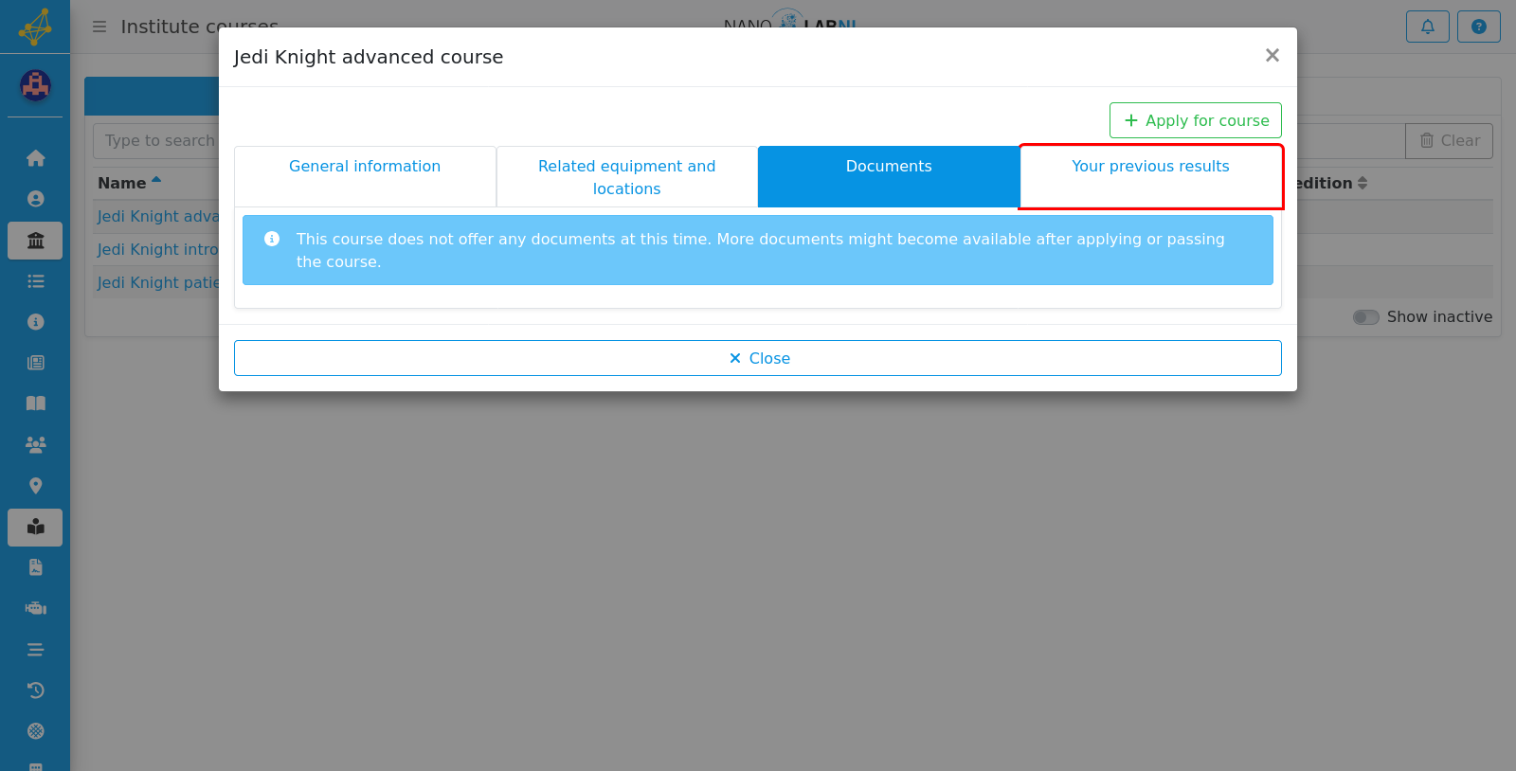
Task: Open Related equipment and locations tab
Action: click(x=626, y=176)
